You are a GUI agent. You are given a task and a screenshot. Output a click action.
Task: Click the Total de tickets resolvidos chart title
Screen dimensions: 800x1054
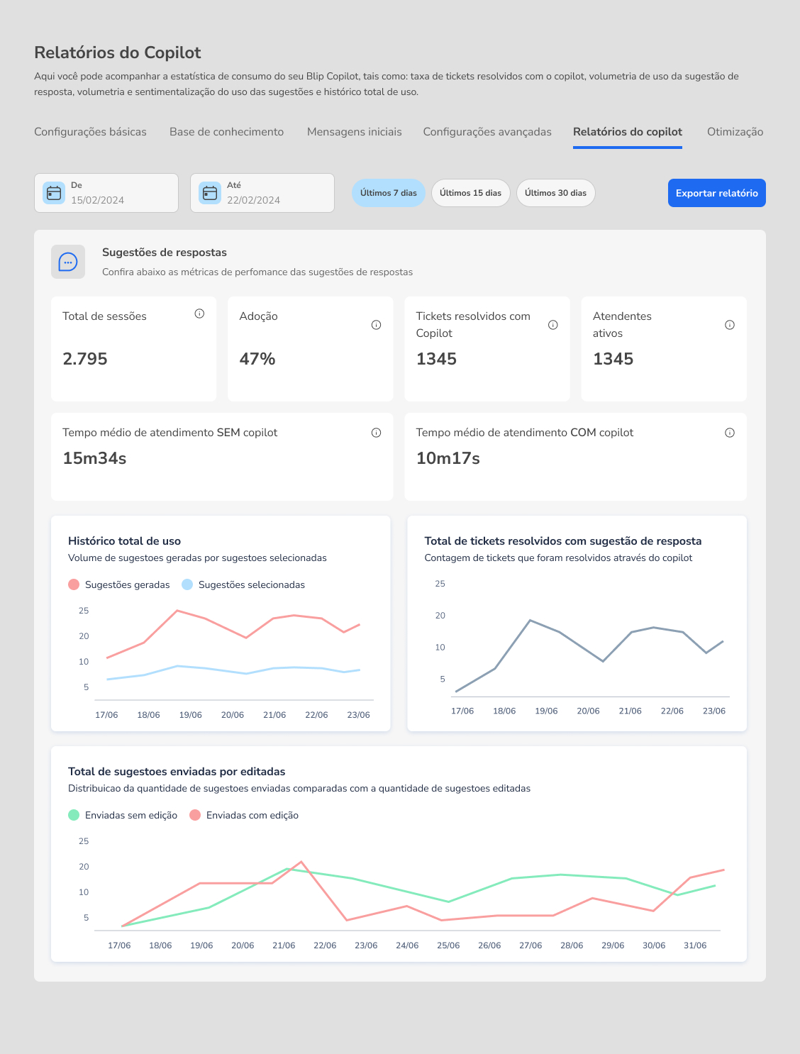563,541
